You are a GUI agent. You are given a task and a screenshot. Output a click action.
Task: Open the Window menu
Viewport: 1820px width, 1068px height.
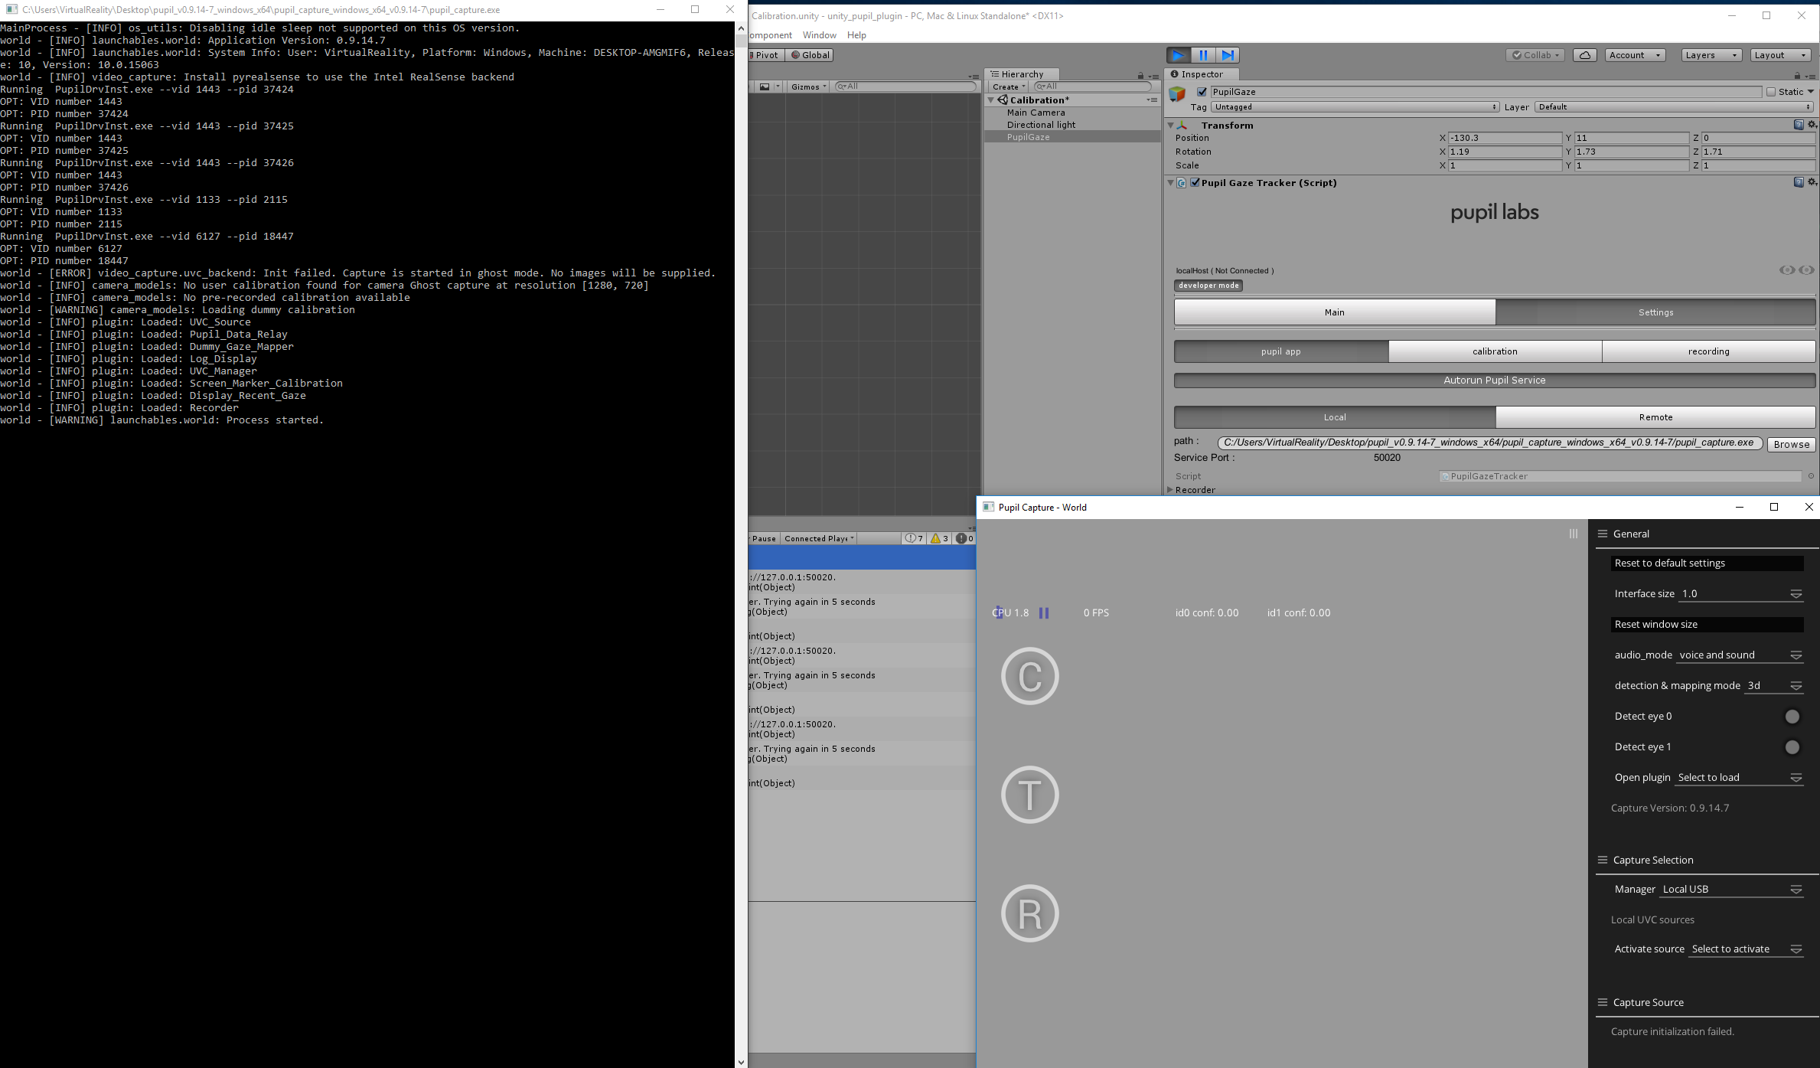pos(819,35)
